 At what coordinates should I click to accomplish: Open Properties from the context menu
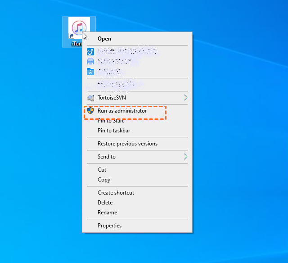point(109,226)
